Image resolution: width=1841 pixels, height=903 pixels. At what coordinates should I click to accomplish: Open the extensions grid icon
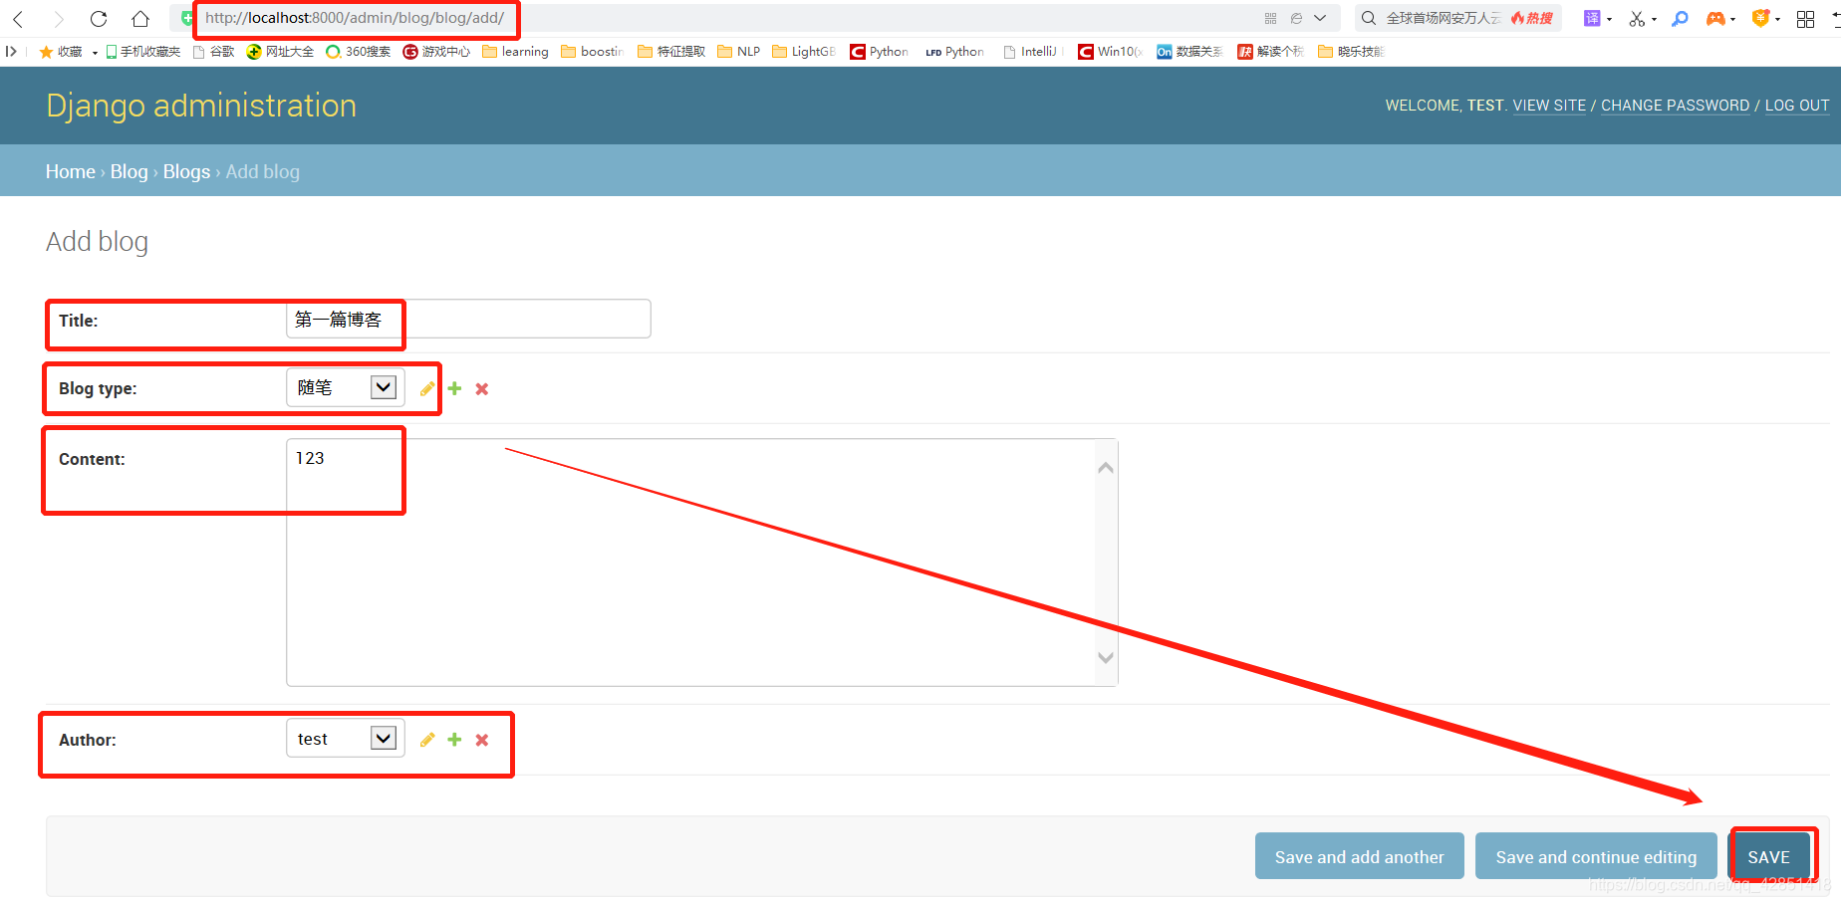click(1805, 19)
